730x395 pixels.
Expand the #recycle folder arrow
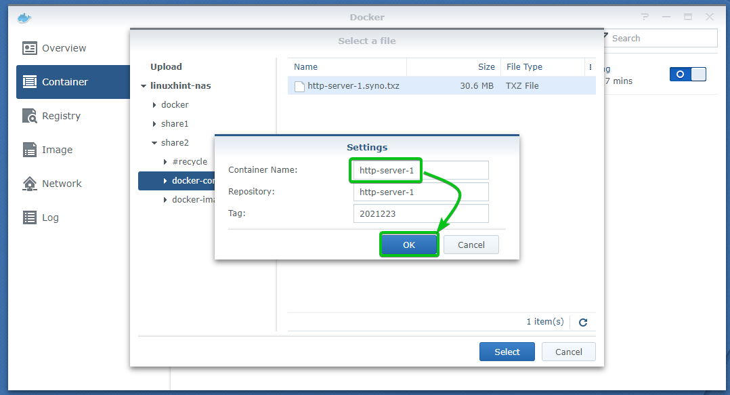[165, 162]
